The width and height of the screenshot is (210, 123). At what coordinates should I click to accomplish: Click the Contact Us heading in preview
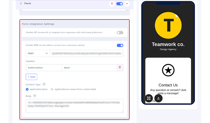168,85
